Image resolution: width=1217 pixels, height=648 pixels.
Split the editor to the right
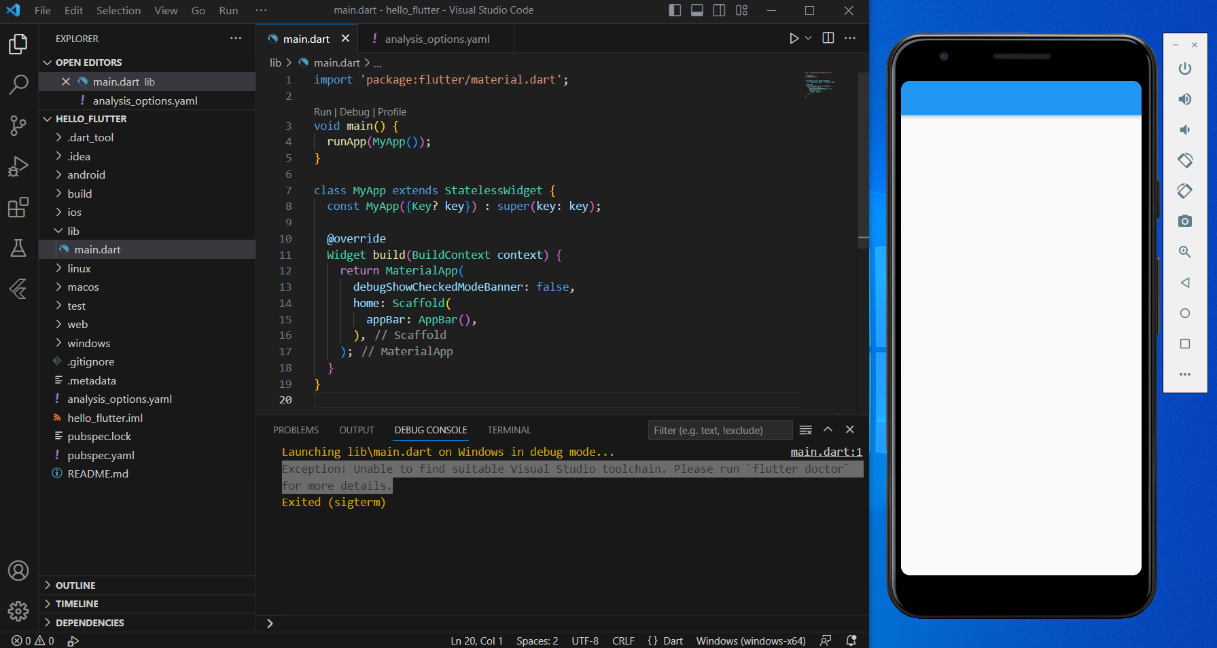tap(828, 38)
